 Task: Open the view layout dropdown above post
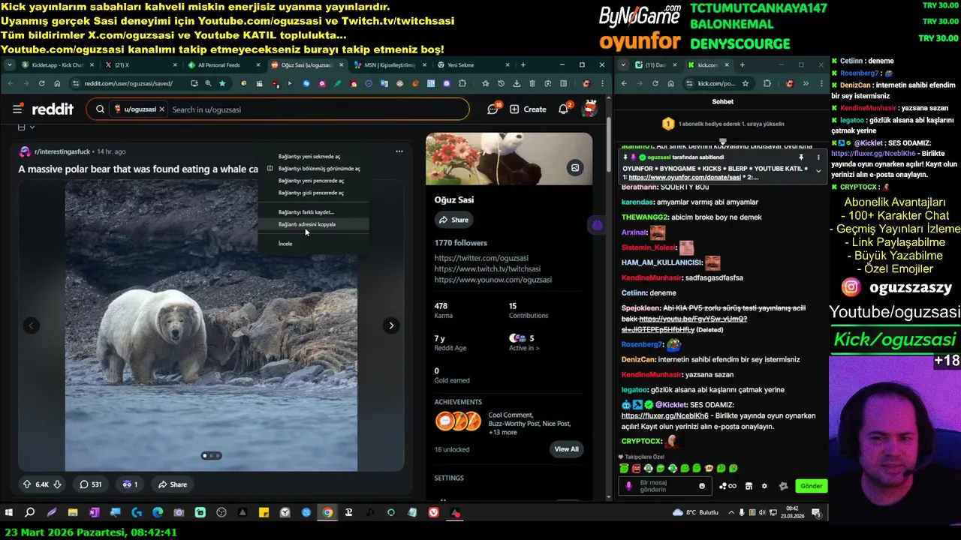point(26,127)
